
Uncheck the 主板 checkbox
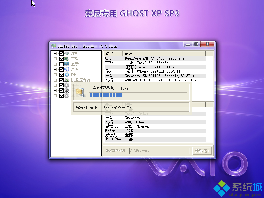[x=61, y=59]
